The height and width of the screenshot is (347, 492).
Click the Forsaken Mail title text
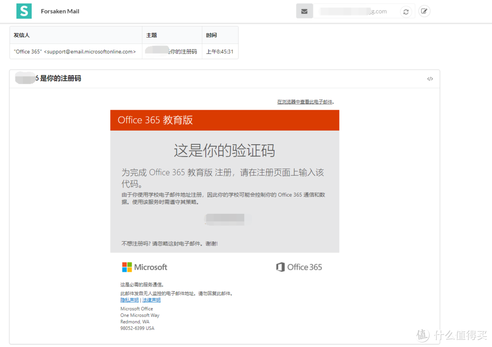[60, 11]
